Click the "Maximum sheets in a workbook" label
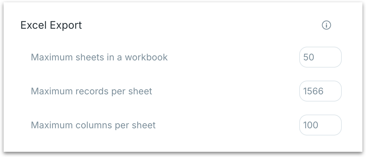366x157 pixels. click(x=99, y=57)
